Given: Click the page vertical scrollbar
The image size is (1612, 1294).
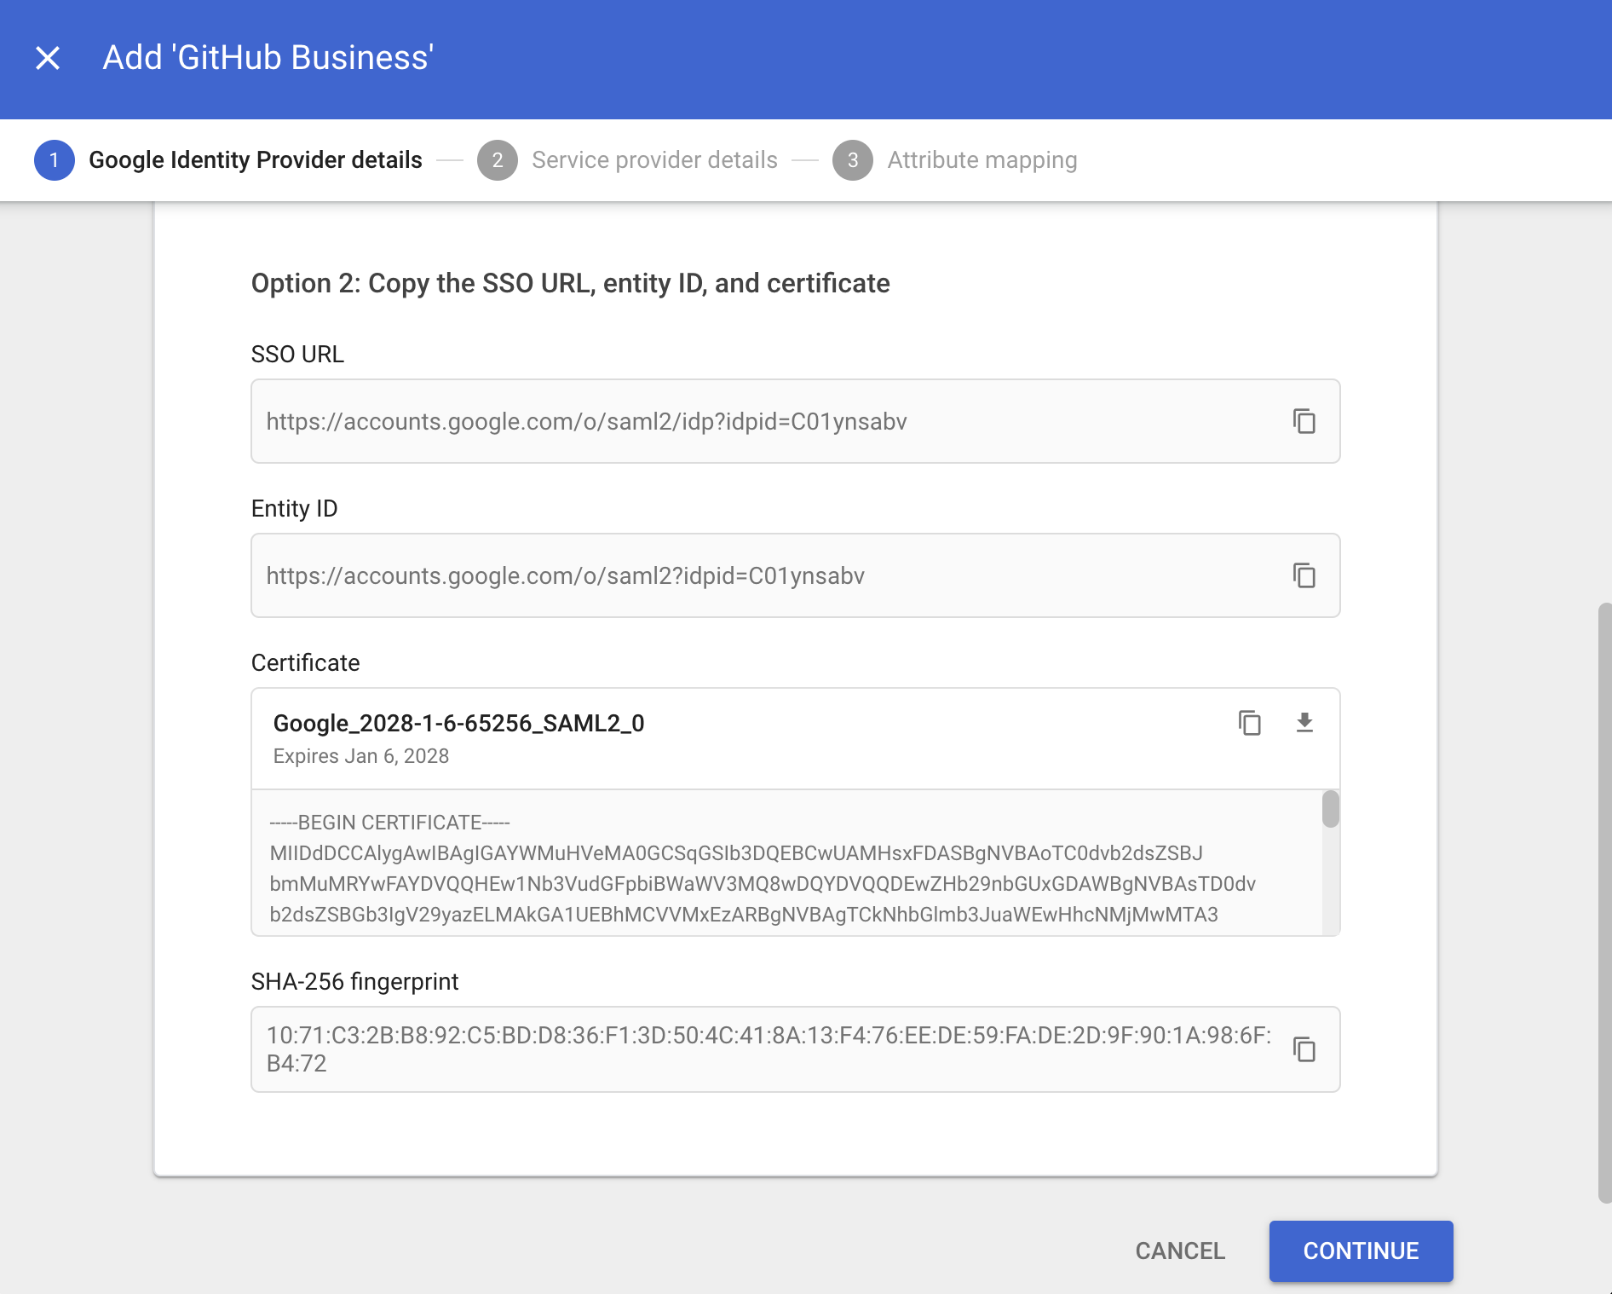Looking at the screenshot, I should 1604,903.
